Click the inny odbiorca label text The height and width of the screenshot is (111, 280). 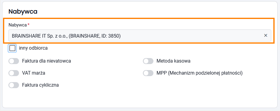coord(33,48)
